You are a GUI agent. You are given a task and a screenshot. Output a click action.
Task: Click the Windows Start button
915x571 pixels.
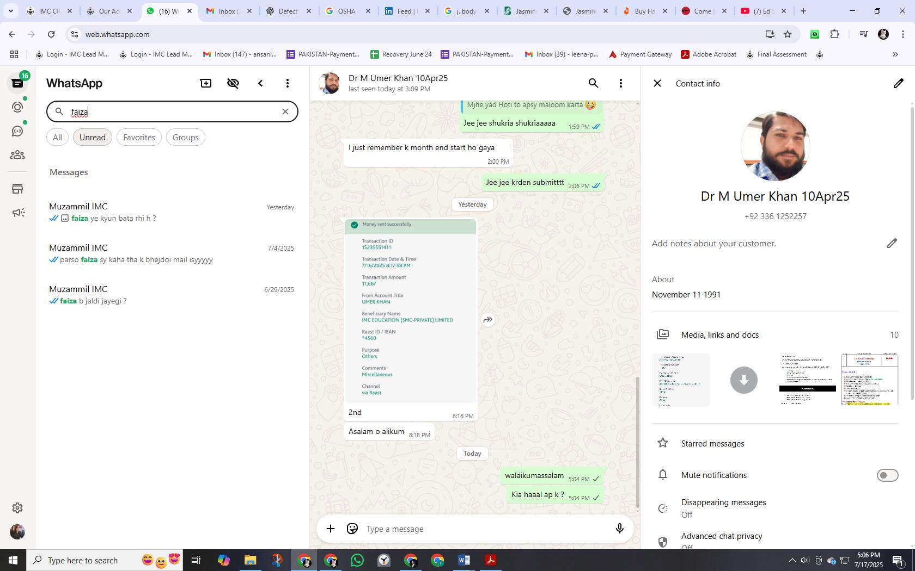(x=13, y=560)
